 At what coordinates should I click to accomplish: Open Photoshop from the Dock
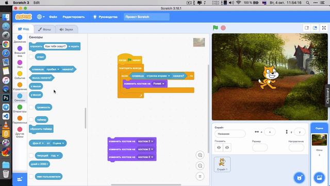(6, 98)
